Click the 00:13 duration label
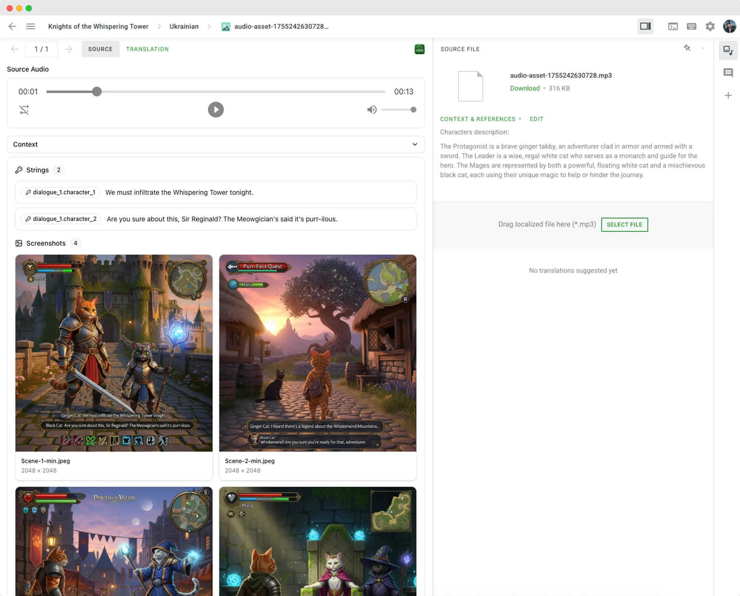The image size is (740, 596). (404, 92)
